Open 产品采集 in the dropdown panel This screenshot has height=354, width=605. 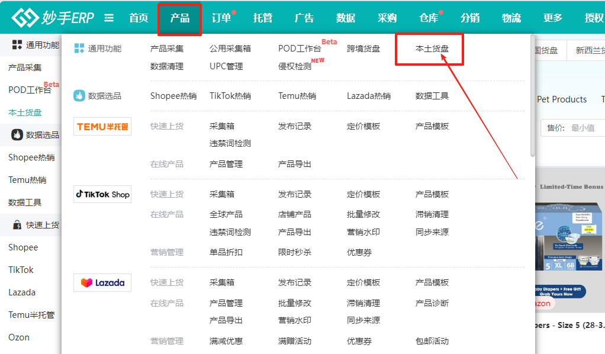click(167, 49)
